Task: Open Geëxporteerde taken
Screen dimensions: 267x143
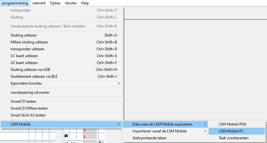Action: point(149,138)
